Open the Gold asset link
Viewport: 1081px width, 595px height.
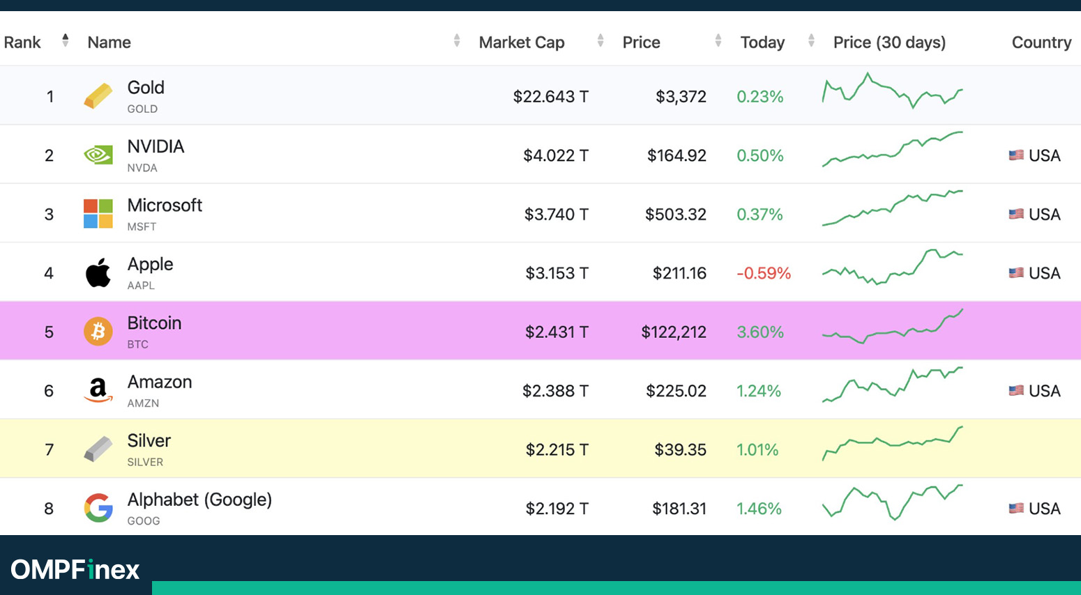click(146, 88)
